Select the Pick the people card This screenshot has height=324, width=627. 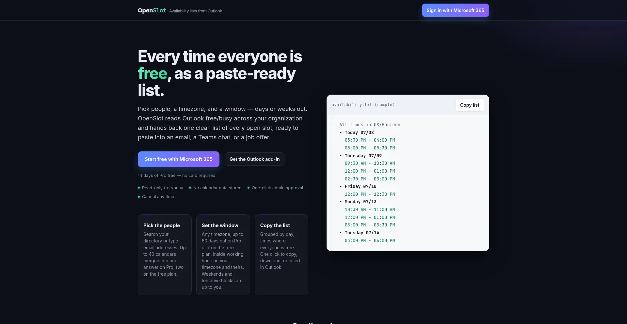pos(165,255)
